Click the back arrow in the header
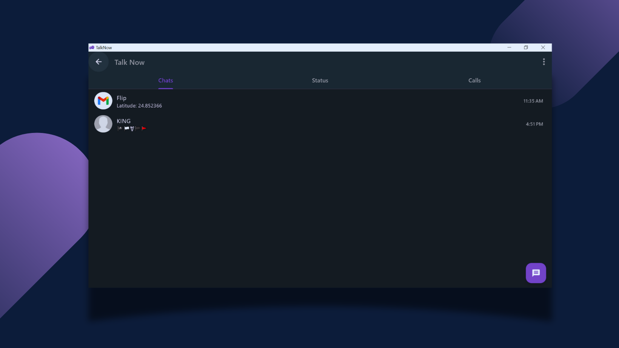The image size is (619, 348). 99,62
